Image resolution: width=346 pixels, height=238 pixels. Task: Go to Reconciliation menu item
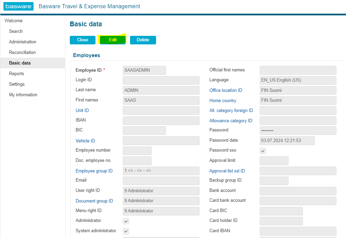[22, 52]
